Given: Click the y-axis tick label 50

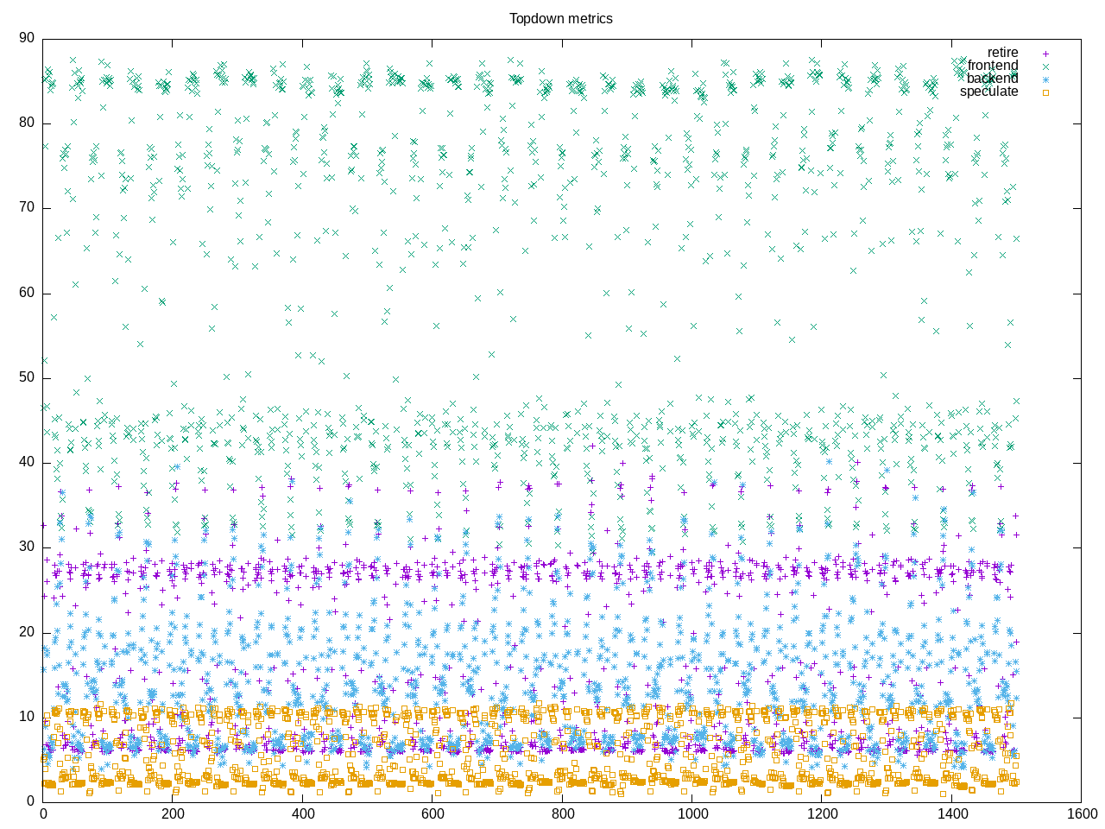Looking at the screenshot, I should pos(27,377).
